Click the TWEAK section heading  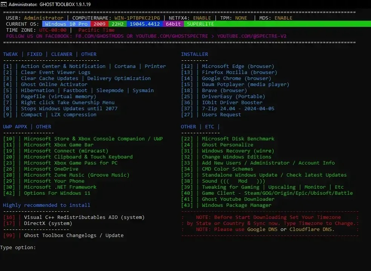coord(10,54)
